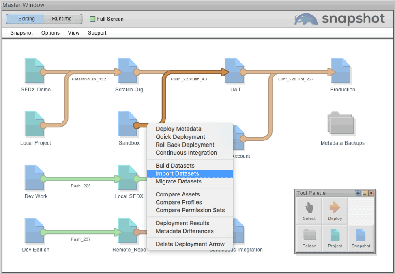The height and width of the screenshot is (274, 395).
Task: Open the Snapshot menu
Action: pyautogui.click(x=21, y=33)
